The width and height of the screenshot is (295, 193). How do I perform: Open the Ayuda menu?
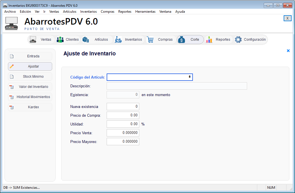click(180, 12)
